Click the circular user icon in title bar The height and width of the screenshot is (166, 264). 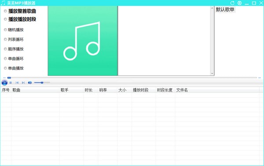(x=240, y=3)
